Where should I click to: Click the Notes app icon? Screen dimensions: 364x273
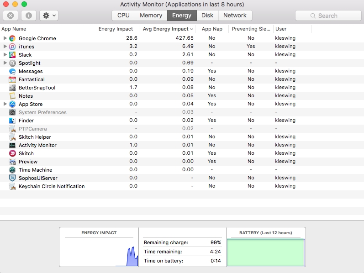click(12, 96)
